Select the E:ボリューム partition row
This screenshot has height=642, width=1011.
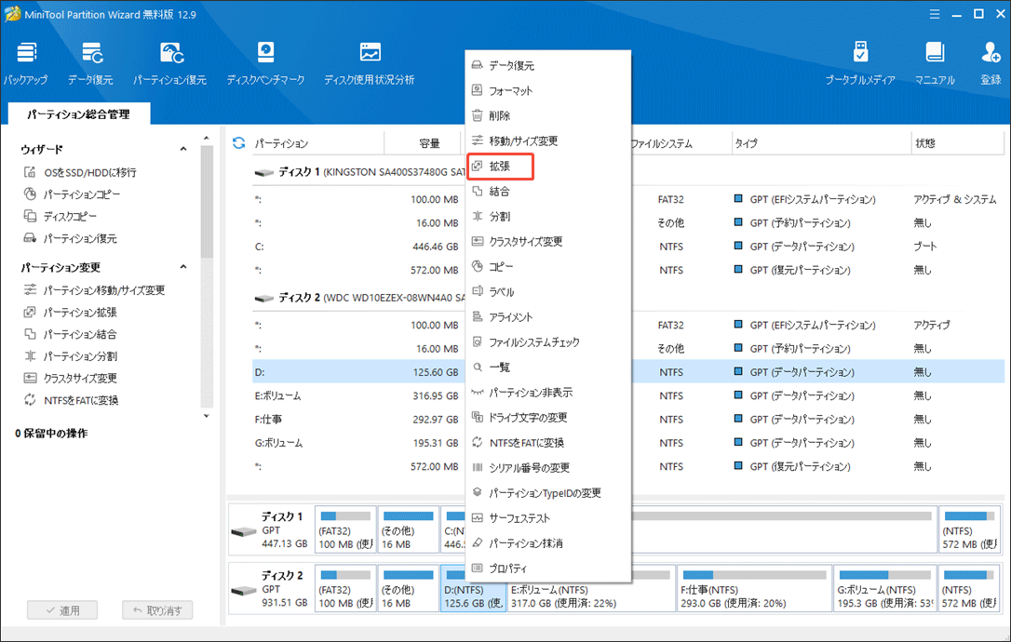(358, 395)
